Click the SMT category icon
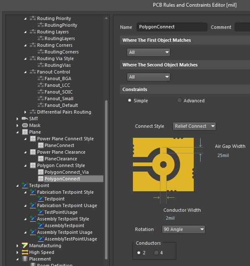This screenshot has height=266, width=250. (25, 119)
